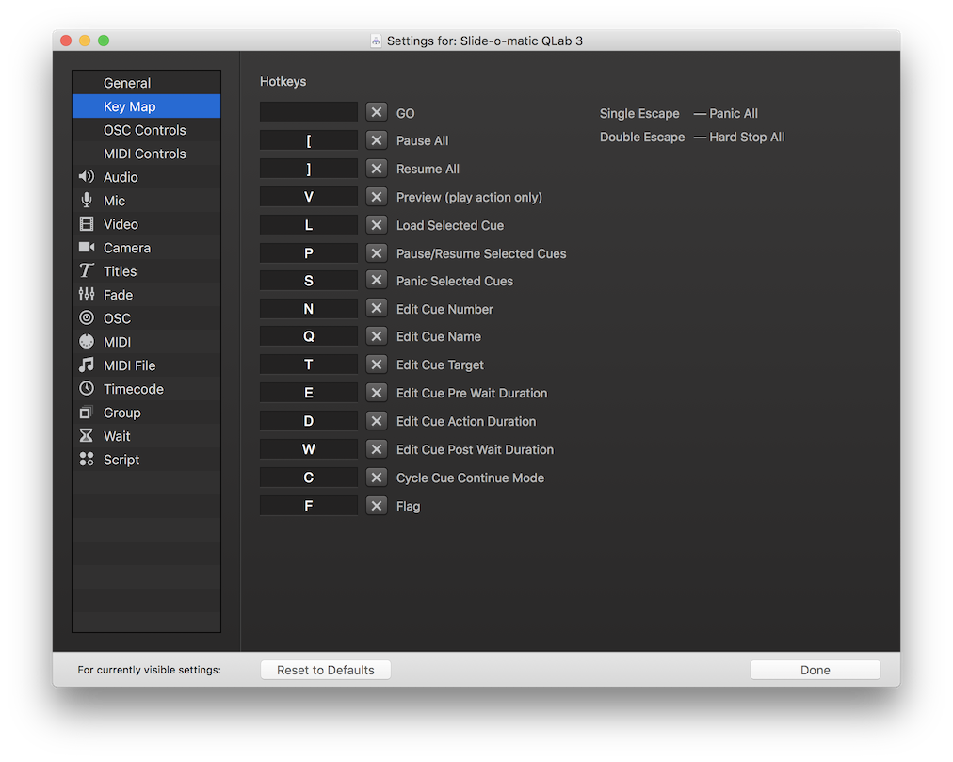This screenshot has height=762, width=953.
Task: Click the empty GO hotkey field
Action: [309, 112]
